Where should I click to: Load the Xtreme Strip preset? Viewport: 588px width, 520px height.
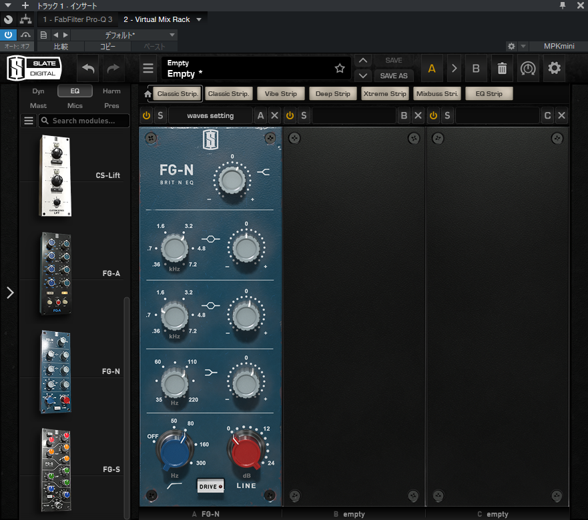point(384,93)
